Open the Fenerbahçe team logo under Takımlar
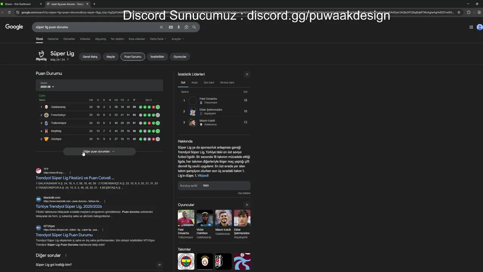483x272 pixels. 186,261
